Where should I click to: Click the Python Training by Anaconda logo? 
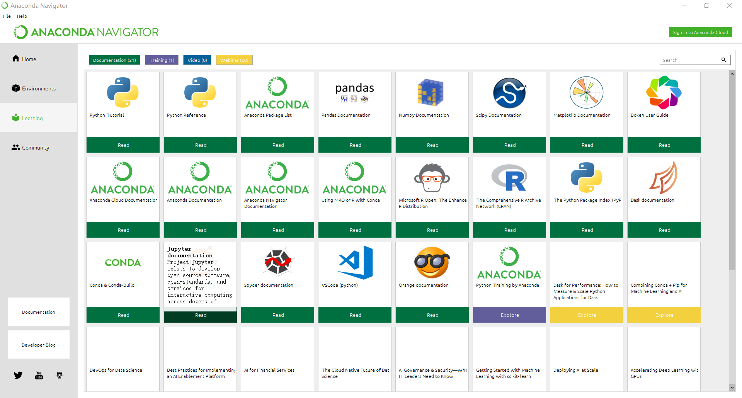[509, 263]
